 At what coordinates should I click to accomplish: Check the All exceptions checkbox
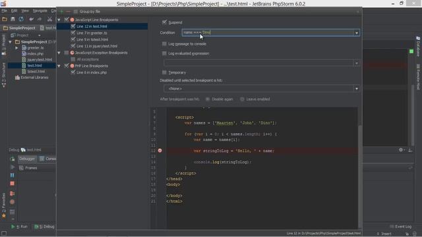coord(73,59)
